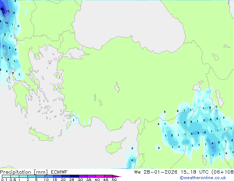Select the 2–5 mm legend color swatch
Screen dimensions: 234x181
[32, 176]
